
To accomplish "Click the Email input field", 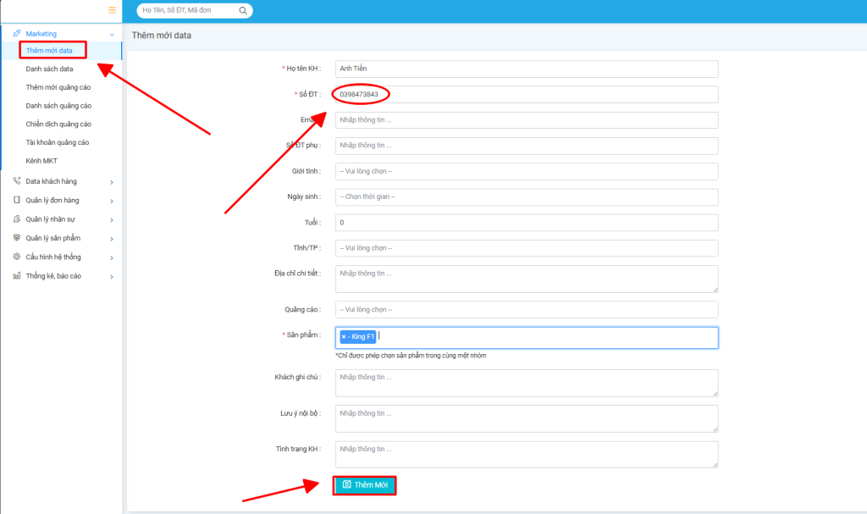I will coord(526,120).
